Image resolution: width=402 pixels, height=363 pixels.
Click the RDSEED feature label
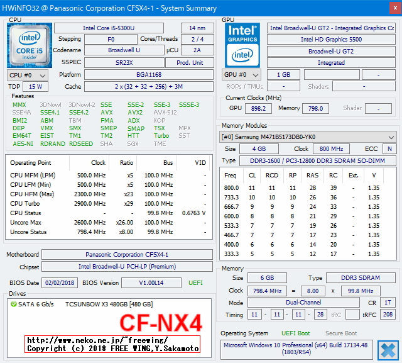(x=81, y=144)
